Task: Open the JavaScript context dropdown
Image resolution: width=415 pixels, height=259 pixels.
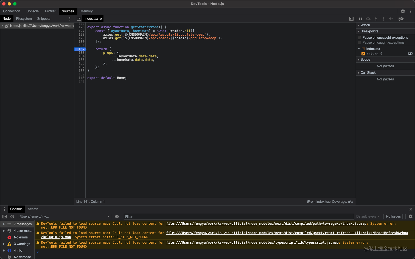Action: pos(64,216)
